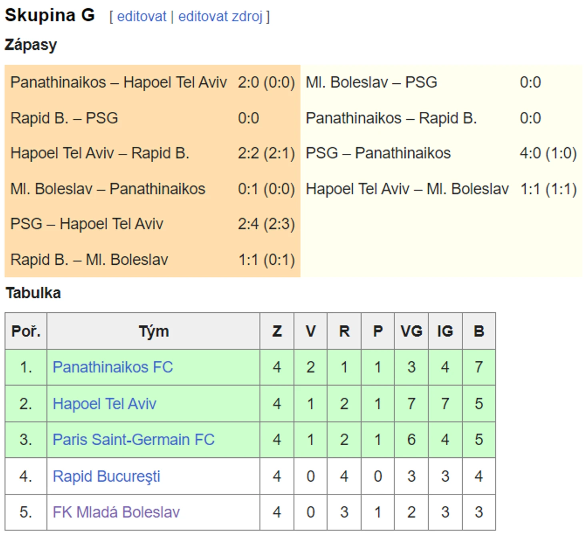Click the "IG" column header
Screen dimensions: 584x541
coord(445,331)
